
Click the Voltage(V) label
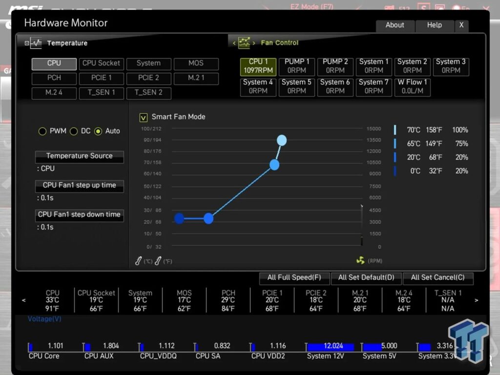[44, 319]
